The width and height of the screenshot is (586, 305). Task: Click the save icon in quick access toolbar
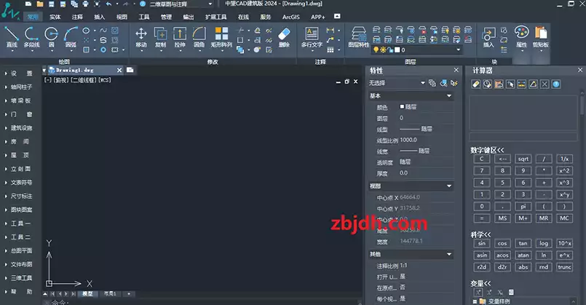(x=51, y=4)
